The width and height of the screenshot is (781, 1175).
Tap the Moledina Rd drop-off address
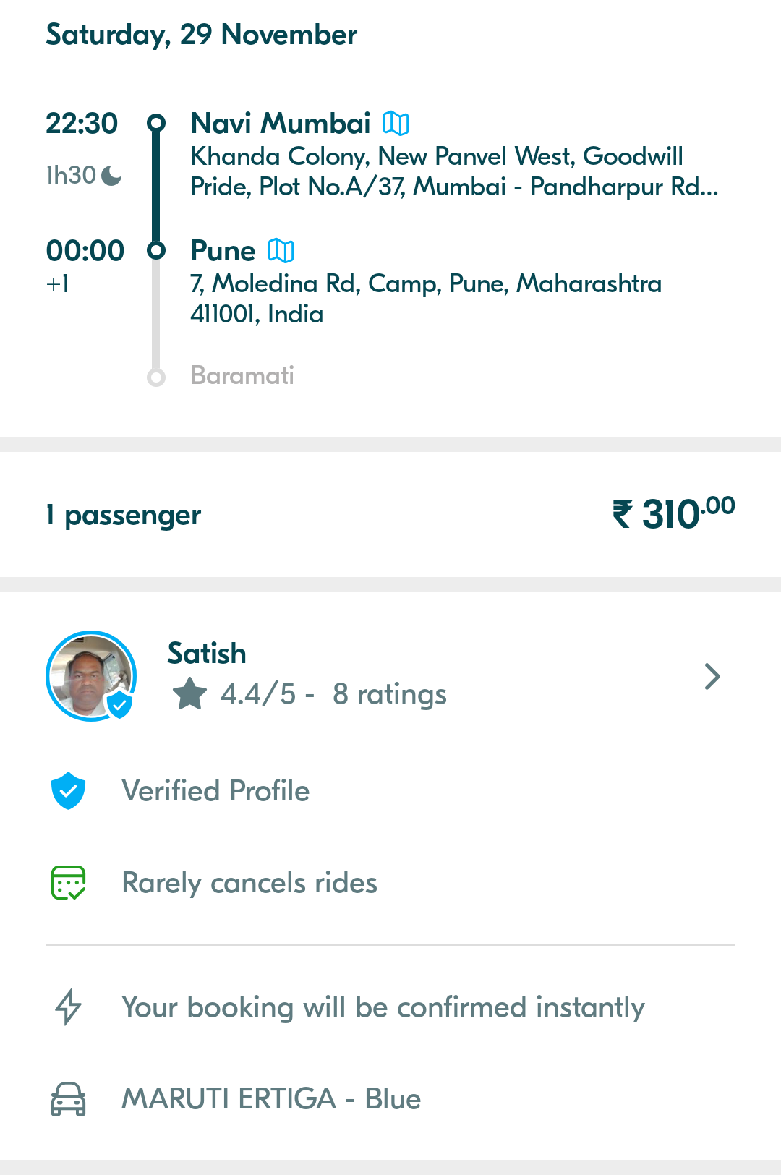(x=425, y=299)
